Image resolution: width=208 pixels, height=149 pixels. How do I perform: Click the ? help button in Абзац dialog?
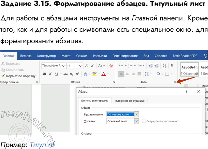[x=186, y=92]
